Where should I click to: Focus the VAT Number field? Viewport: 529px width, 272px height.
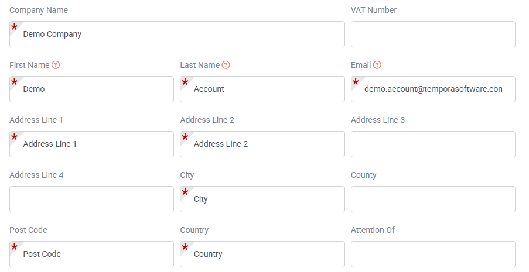(433, 34)
